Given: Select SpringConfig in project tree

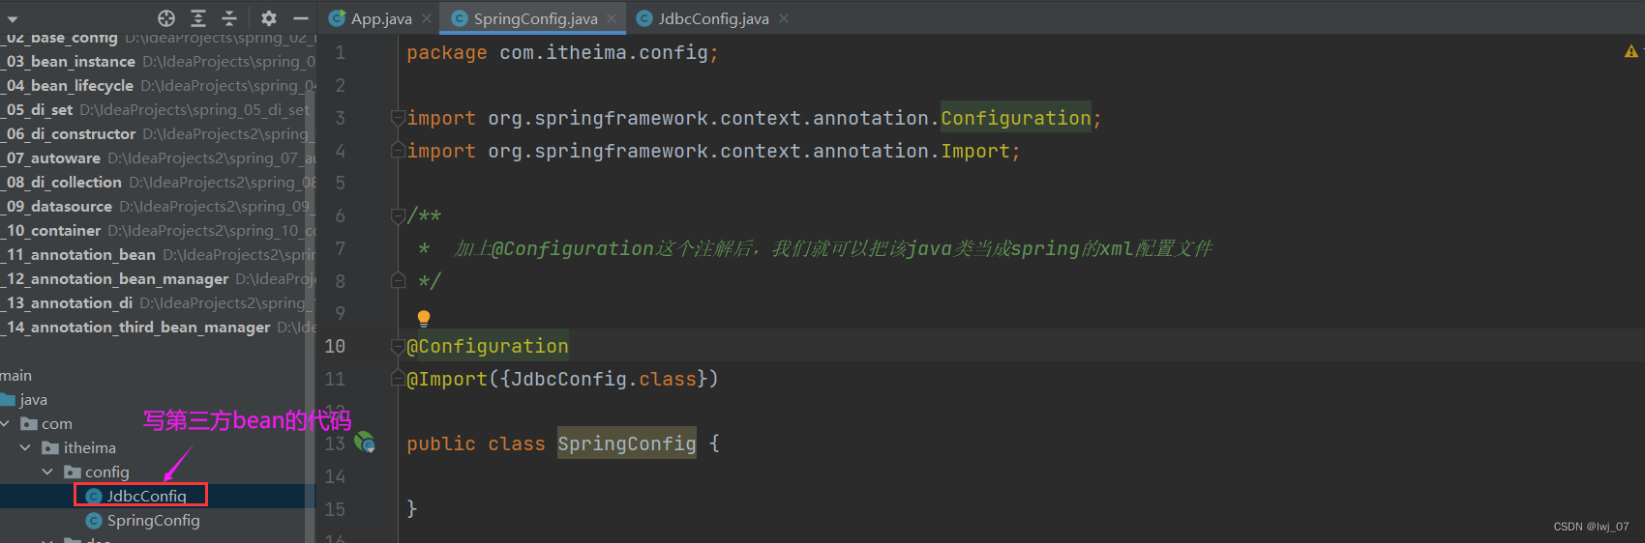Looking at the screenshot, I should (153, 520).
